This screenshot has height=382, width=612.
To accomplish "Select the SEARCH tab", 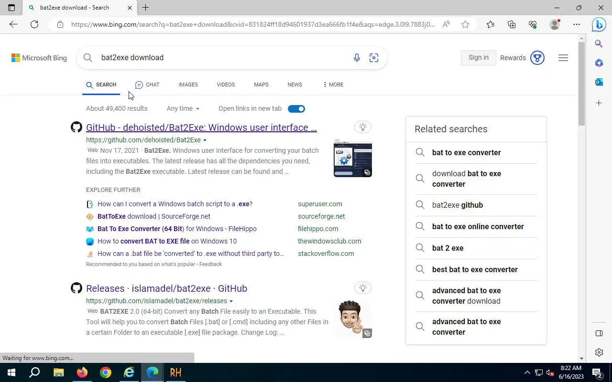I will (x=101, y=85).
